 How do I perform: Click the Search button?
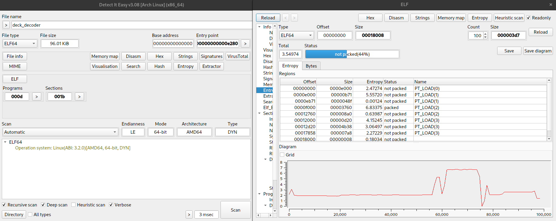(133, 66)
